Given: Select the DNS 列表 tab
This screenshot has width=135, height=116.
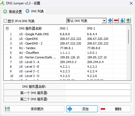Looking at the screenshot, I should [x=34, y=11].
